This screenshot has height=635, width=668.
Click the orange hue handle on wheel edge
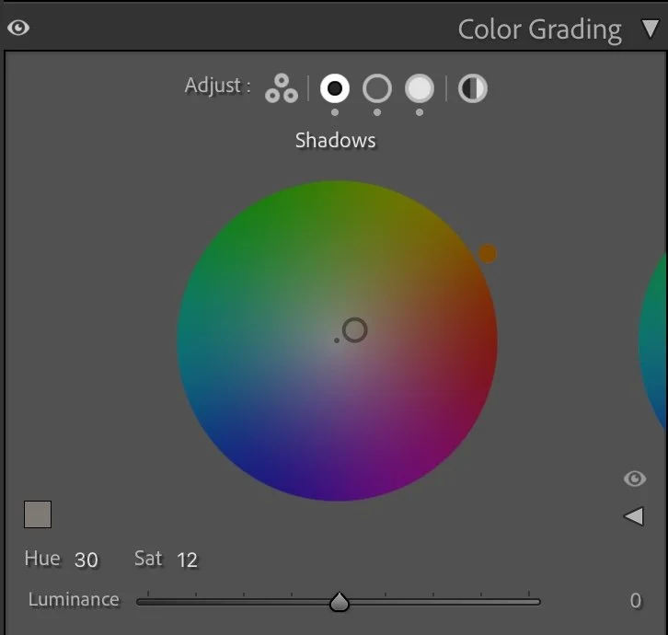tap(488, 254)
